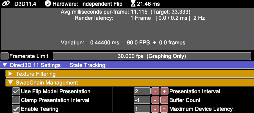Click the Special K logo icon
This screenshot has width=254, height=113.
(6, 4)
